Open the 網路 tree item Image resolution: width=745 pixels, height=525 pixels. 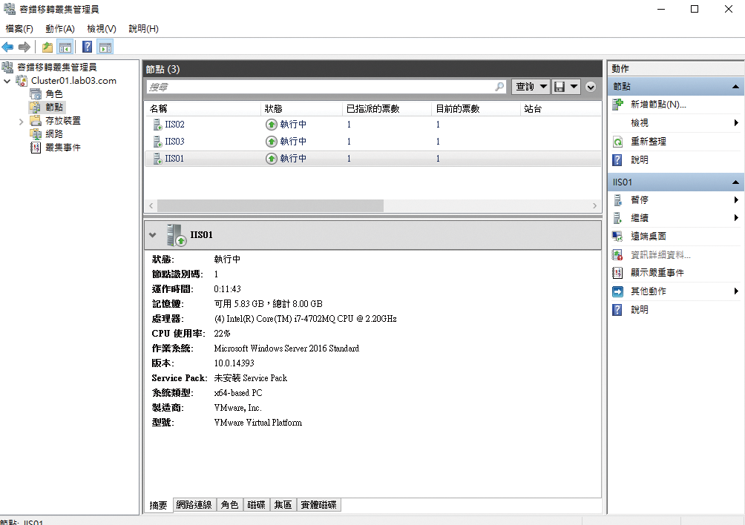click(x=53, y=134)
